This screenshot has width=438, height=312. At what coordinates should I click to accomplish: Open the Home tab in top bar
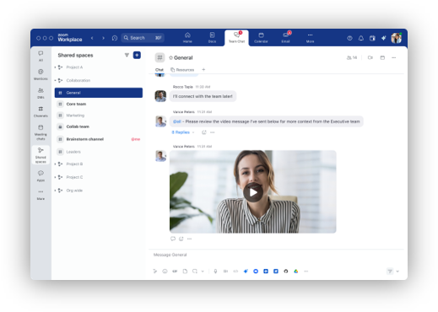pos(187,38)
